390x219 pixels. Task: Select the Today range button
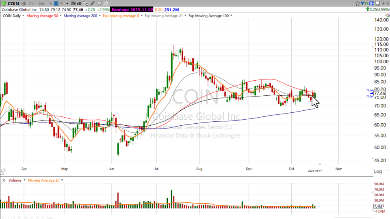pos(50,218)
